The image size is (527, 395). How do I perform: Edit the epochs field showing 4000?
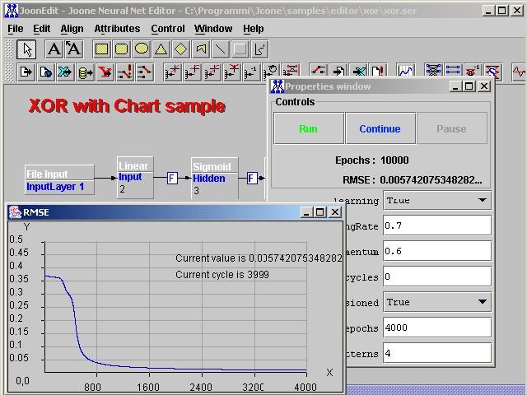pyautogui.click(x=437, y=328)
